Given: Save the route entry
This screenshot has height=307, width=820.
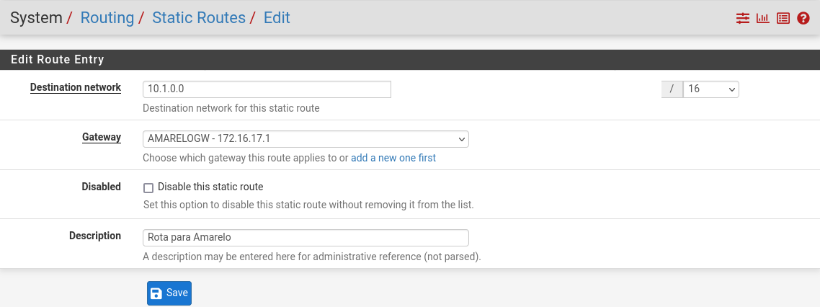Looking at the screenshot, I should coord(169,293).
